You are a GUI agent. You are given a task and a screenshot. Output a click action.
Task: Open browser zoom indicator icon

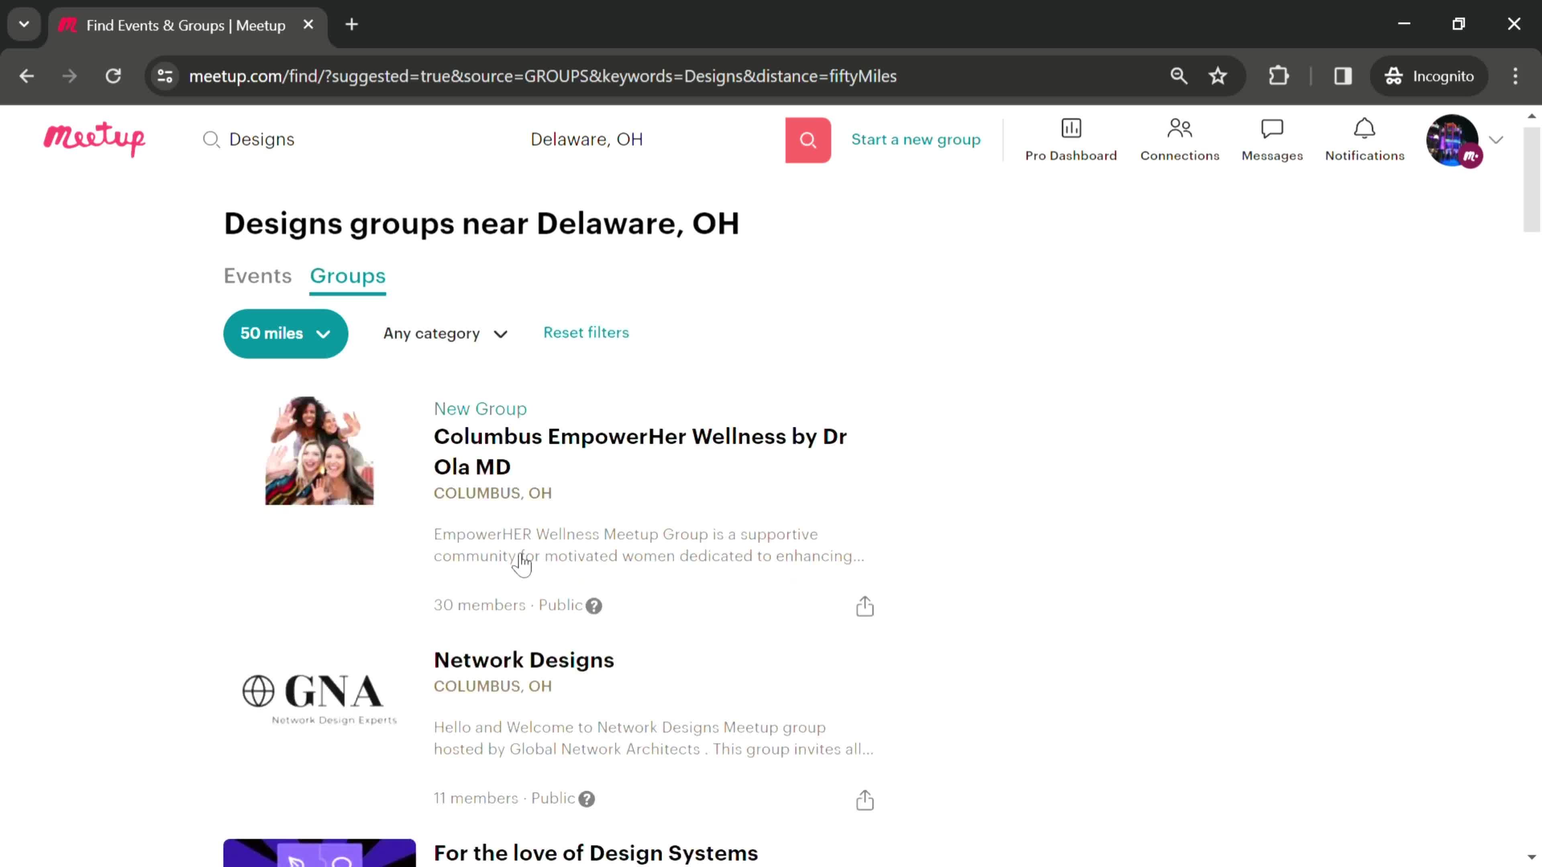coord(1179,76)
